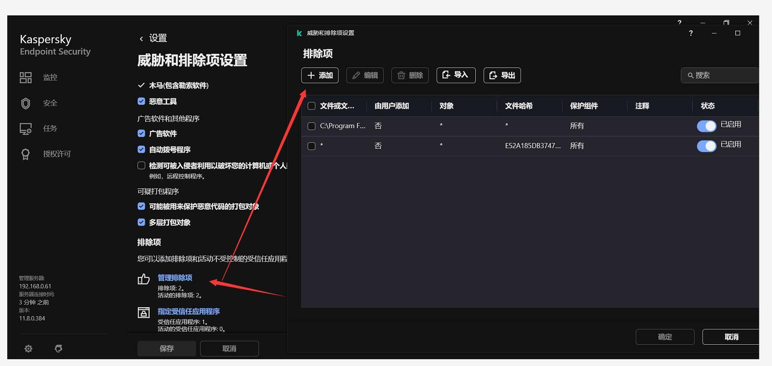Check the C:\Program F... row checkbox
Screen dimensions: 772x366
312,126
